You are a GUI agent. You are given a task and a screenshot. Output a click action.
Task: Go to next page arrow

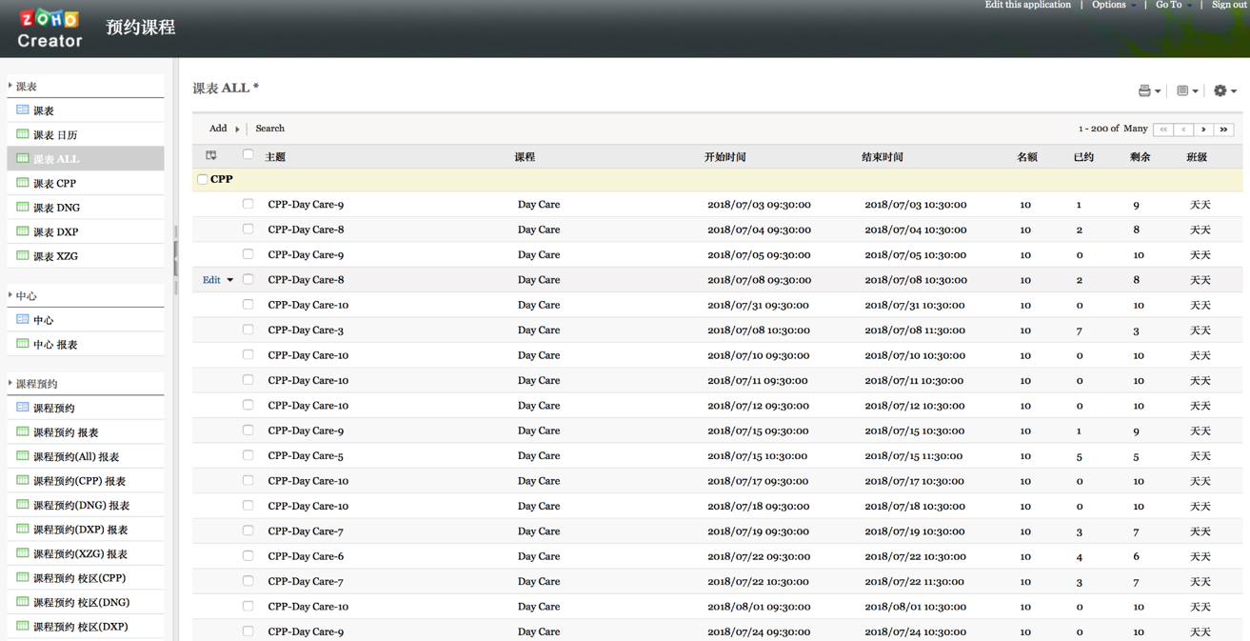point(1203,130)
